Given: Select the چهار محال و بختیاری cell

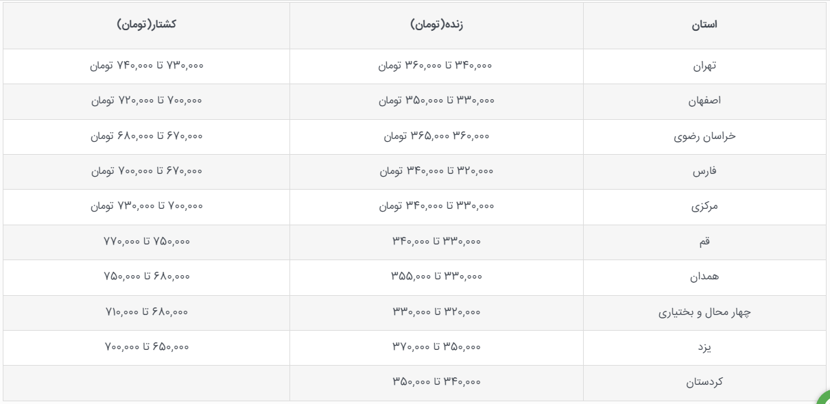Looking at the screenshot, I should pyautogui.click(x=704, y=313).
